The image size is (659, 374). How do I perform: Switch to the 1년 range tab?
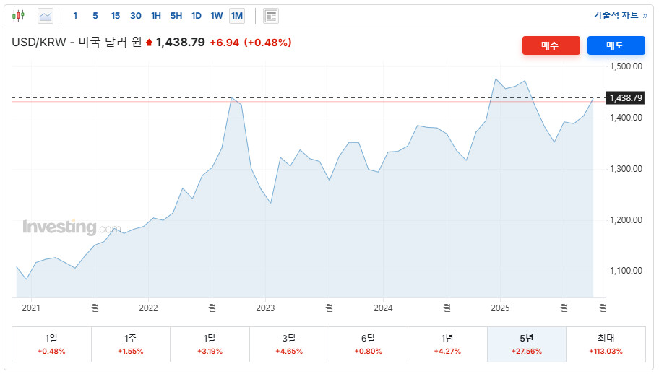[447, 344]
